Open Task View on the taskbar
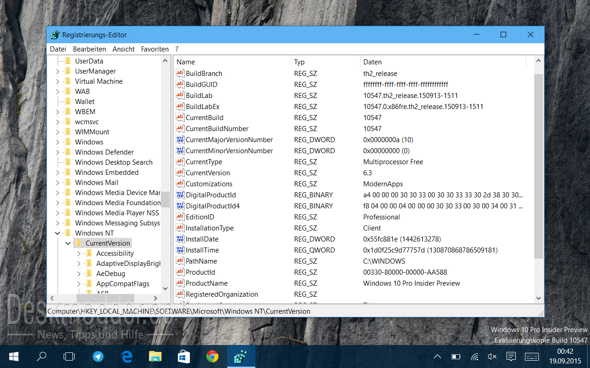 click(x=69, y=356)
